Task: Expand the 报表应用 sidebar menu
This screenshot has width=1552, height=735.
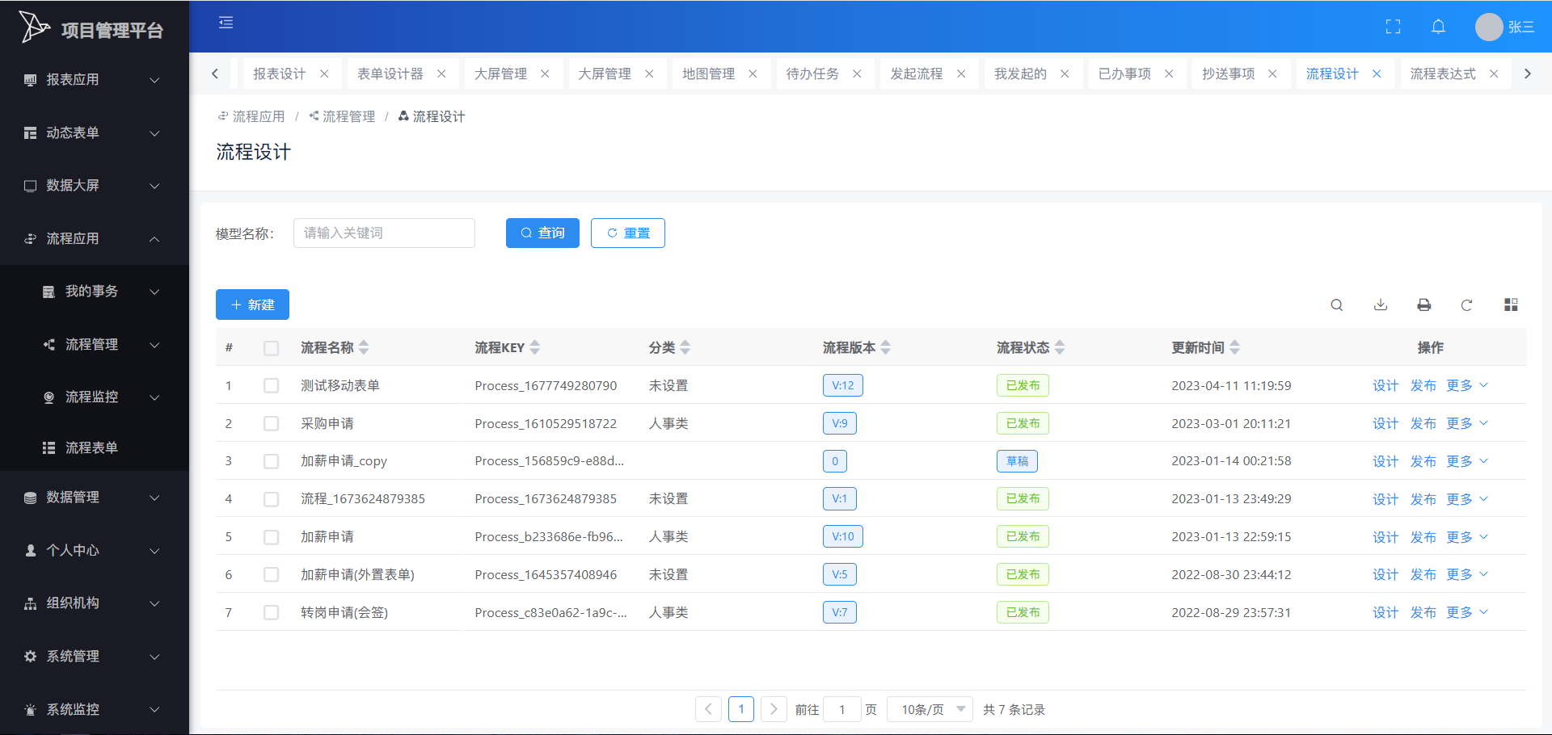Action: (95, 80)
